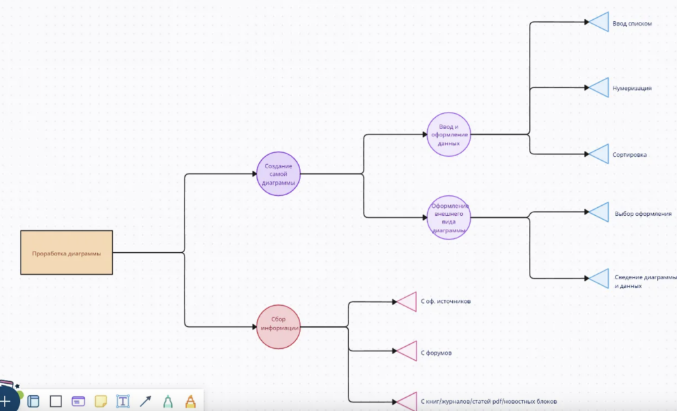Click the С книг/журналов/статей pdf label

click(489, 402)
